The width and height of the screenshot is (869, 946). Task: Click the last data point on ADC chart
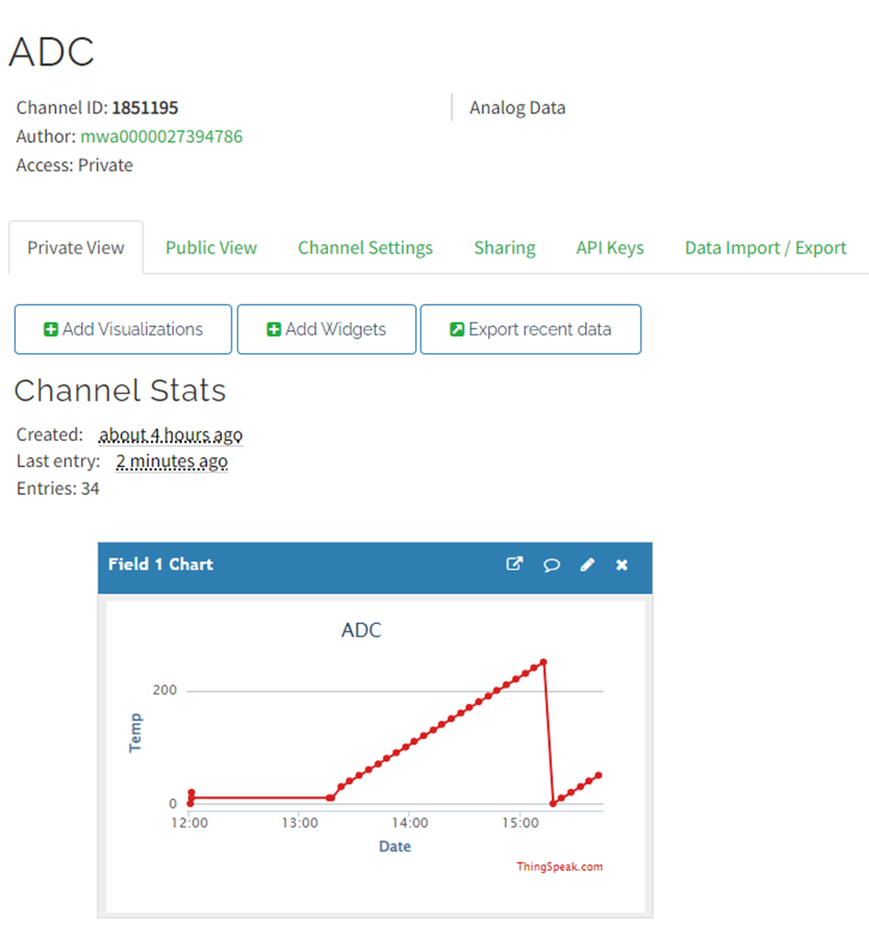click(598, 775)
